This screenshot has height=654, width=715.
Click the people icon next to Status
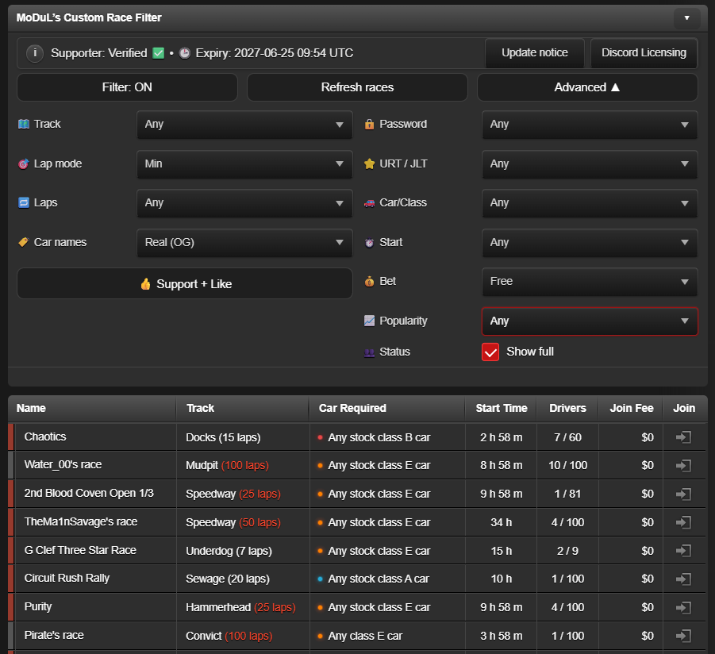click(369, 352)
